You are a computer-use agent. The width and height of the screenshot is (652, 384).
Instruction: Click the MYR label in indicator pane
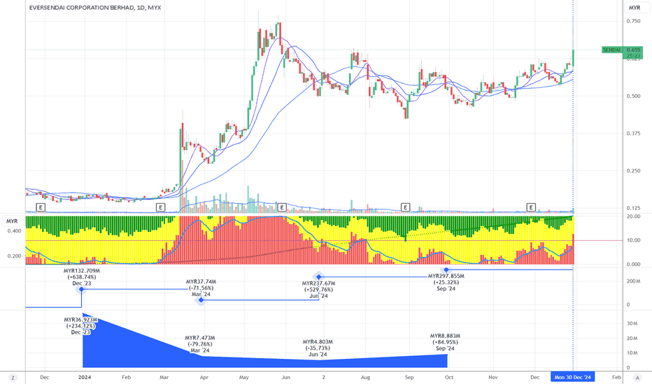(12, 221)
